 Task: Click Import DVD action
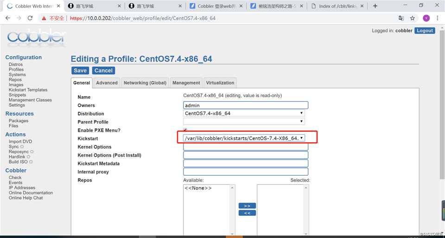[20, 141]
